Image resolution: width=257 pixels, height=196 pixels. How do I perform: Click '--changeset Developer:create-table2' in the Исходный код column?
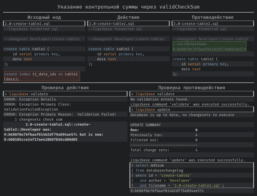(42, 39)
